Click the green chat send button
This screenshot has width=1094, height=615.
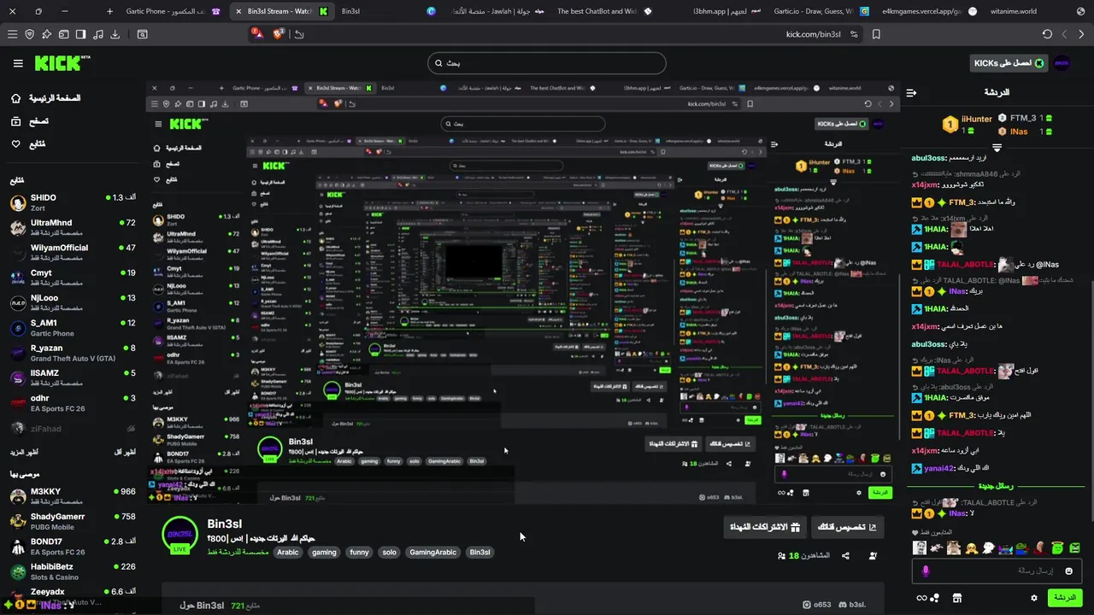tap(1065, 598)
